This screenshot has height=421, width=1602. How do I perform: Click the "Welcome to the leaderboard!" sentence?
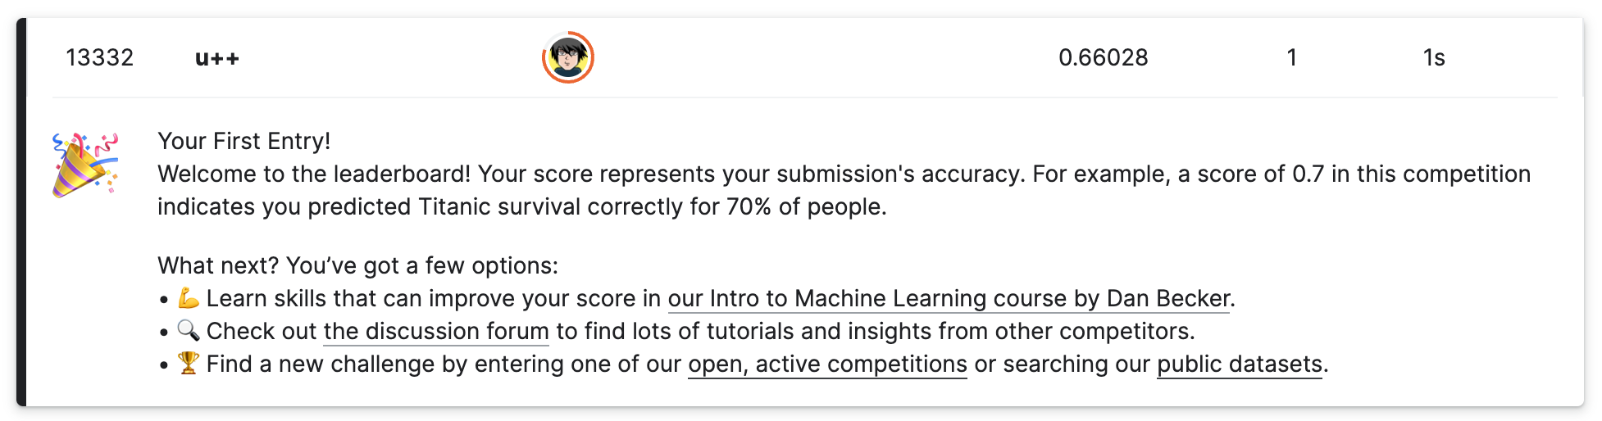click(314, 174)
